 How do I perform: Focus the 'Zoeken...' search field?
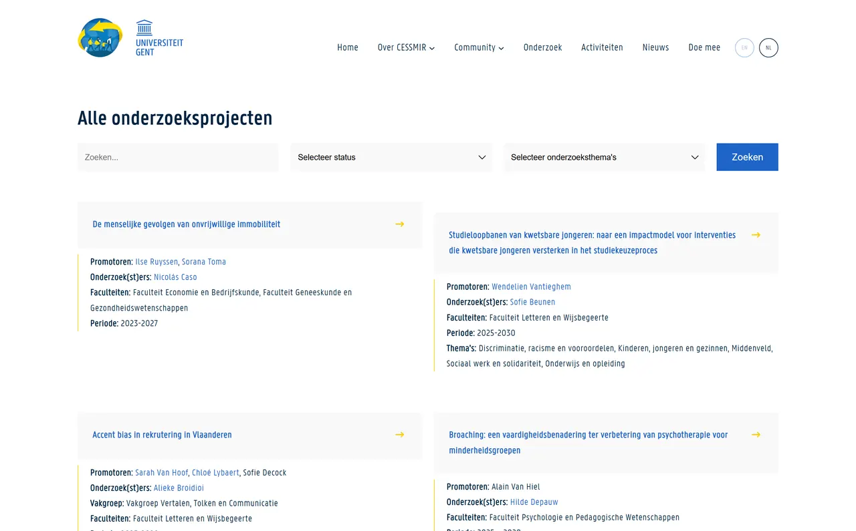pos(178,158)
